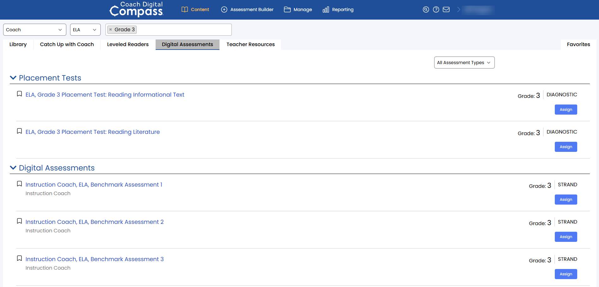Open the All Assessment Types dropdown

tap(464, 63)
